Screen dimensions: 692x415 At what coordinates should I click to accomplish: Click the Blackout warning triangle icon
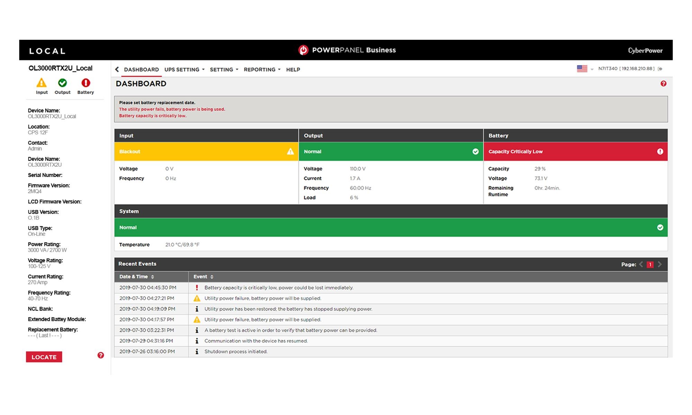(290, 151)
